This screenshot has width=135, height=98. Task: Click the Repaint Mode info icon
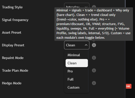[x=94, y=58]
